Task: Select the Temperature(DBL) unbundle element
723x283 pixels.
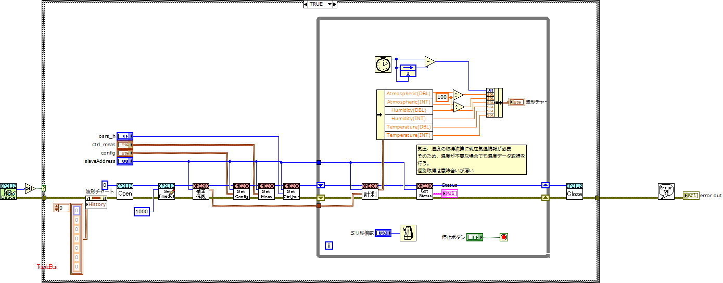Action: pos(409,127)
